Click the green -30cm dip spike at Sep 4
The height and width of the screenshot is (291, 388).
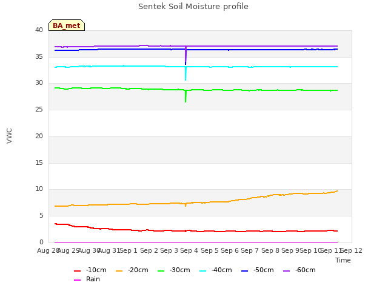pyautogui.click(x=186, y=96)
